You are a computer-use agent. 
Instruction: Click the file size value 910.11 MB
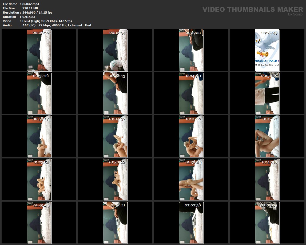tap(30, 8)
